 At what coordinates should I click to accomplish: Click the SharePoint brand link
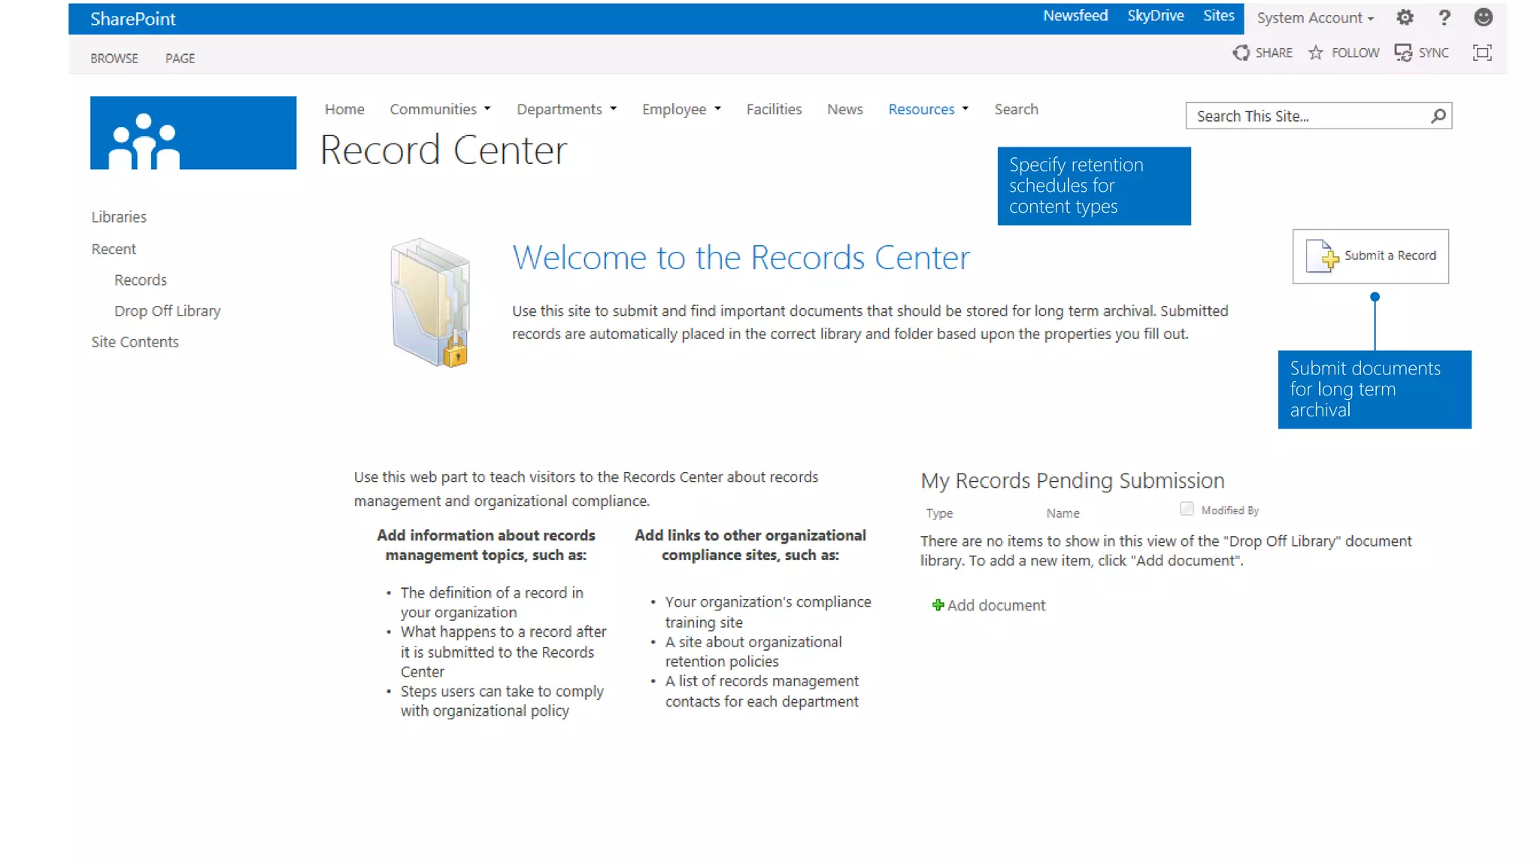coord(133,19)
